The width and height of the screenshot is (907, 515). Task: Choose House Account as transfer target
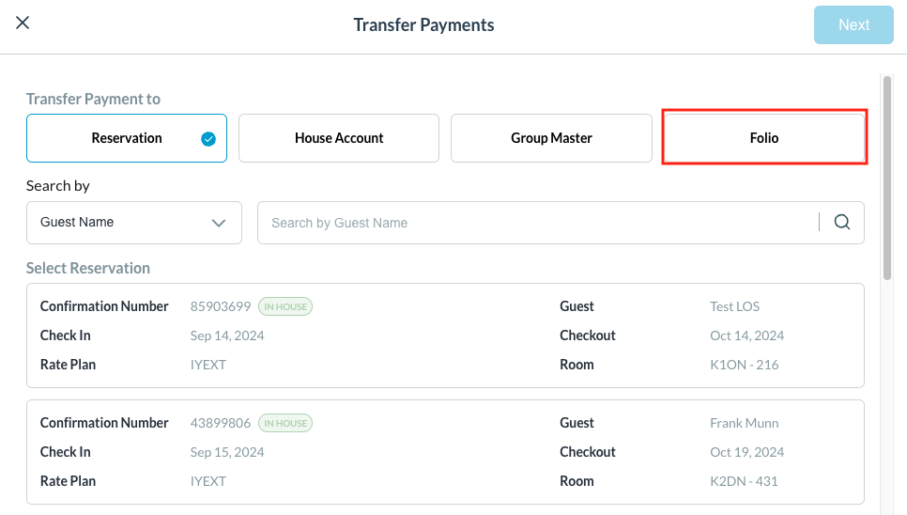point(339,138)
